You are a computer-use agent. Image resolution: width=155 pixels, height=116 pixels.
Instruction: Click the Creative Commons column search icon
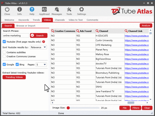[x=53, y=31]
